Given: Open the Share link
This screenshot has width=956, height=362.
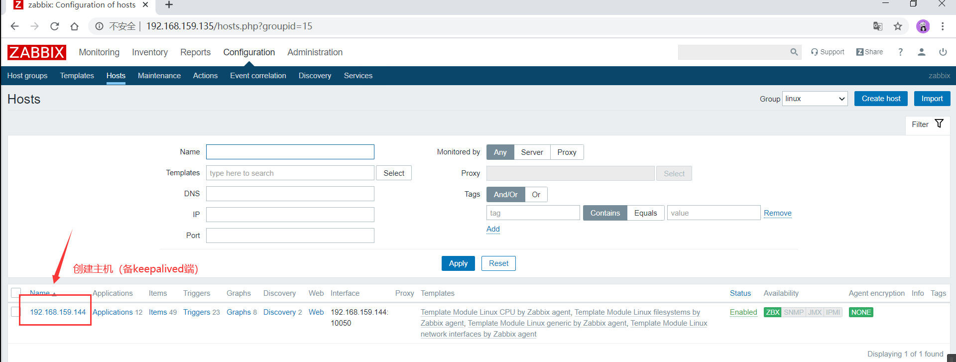Looking at the screenshot, I should (x=869, y=52).
